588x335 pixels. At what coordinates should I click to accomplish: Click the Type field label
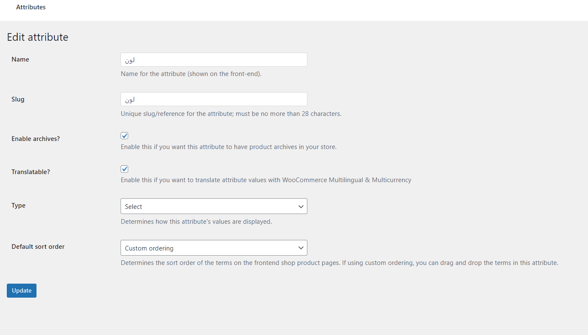point(19,206)
